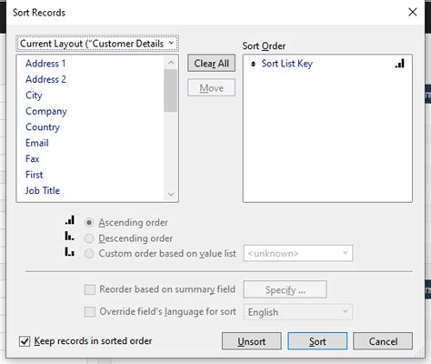Select the First field
Screen dimensions: 431x364
(35, 175)
